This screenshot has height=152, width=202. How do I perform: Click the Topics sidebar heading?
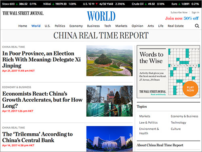142,107
